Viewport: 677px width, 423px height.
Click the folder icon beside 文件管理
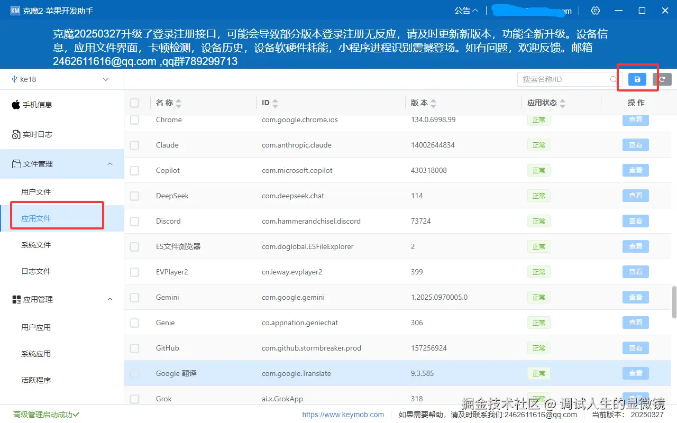[x=16, y=164]
